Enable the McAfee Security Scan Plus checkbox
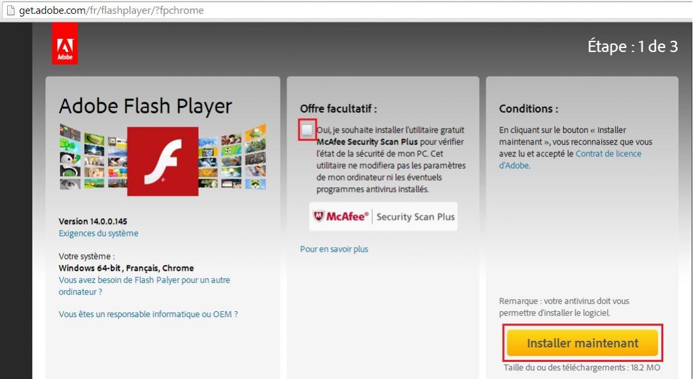693x379 pixels. [308, 131]
